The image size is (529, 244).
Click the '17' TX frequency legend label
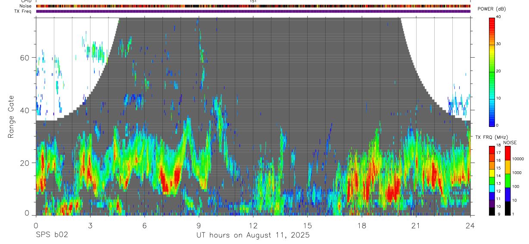coord(498,153)
